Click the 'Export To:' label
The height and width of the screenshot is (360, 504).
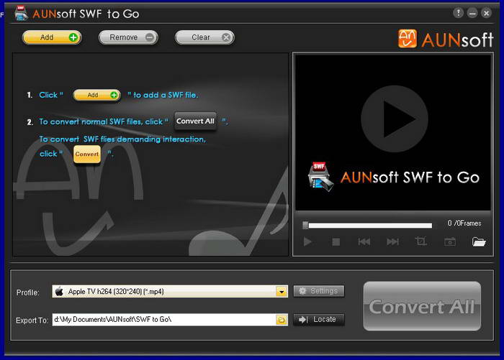32,320
